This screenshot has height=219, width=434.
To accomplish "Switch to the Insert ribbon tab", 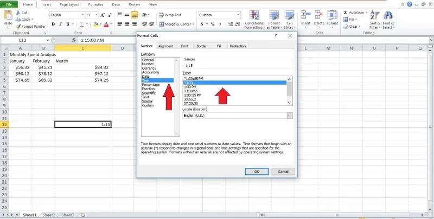I will [x=46, y=4].
